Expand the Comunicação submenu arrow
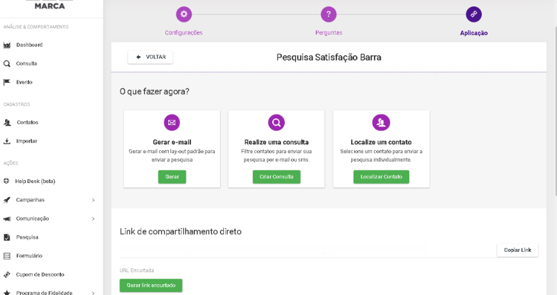Screen dimensions: 557x295 click(93, 219)
